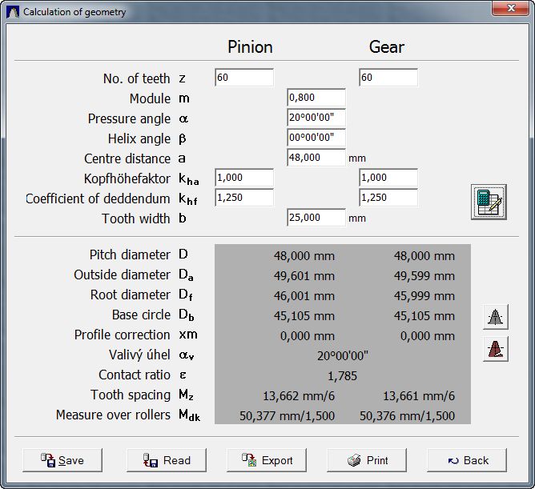Select Pinion Kopfhöhefaktor field
535x489 pixels.
(x=244, y=178)
